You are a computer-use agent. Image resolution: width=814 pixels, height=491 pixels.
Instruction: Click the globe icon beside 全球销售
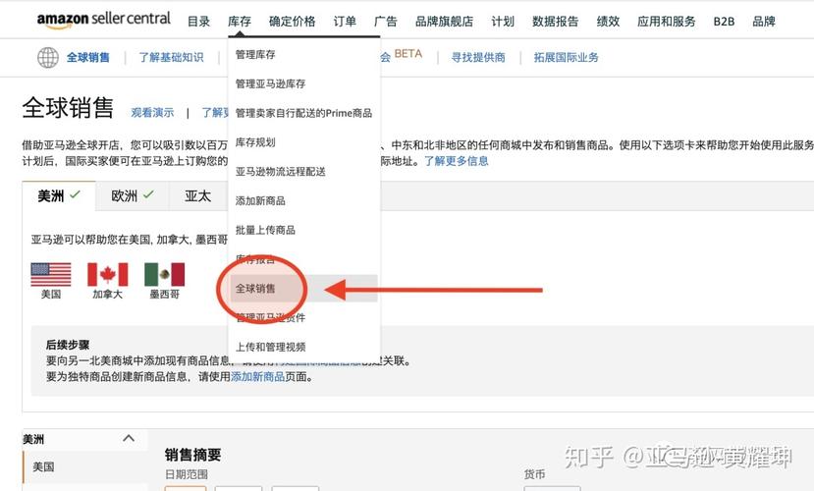tap(48, 57)
